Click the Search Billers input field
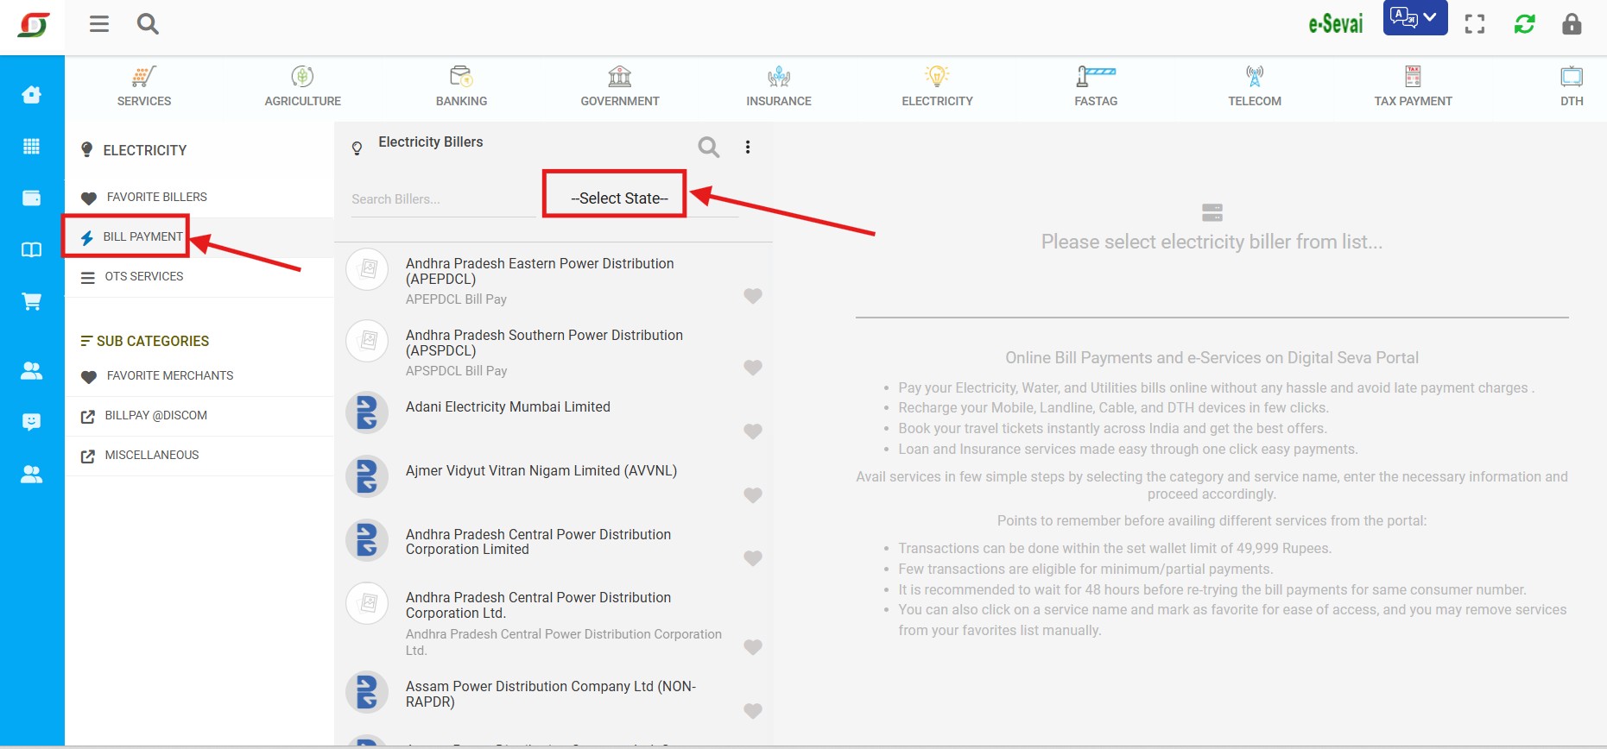This screenshot has width=1607, height=749. [440, 199]
